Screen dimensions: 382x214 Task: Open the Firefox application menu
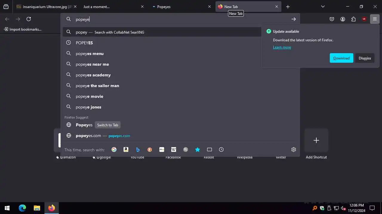[375, 19]
